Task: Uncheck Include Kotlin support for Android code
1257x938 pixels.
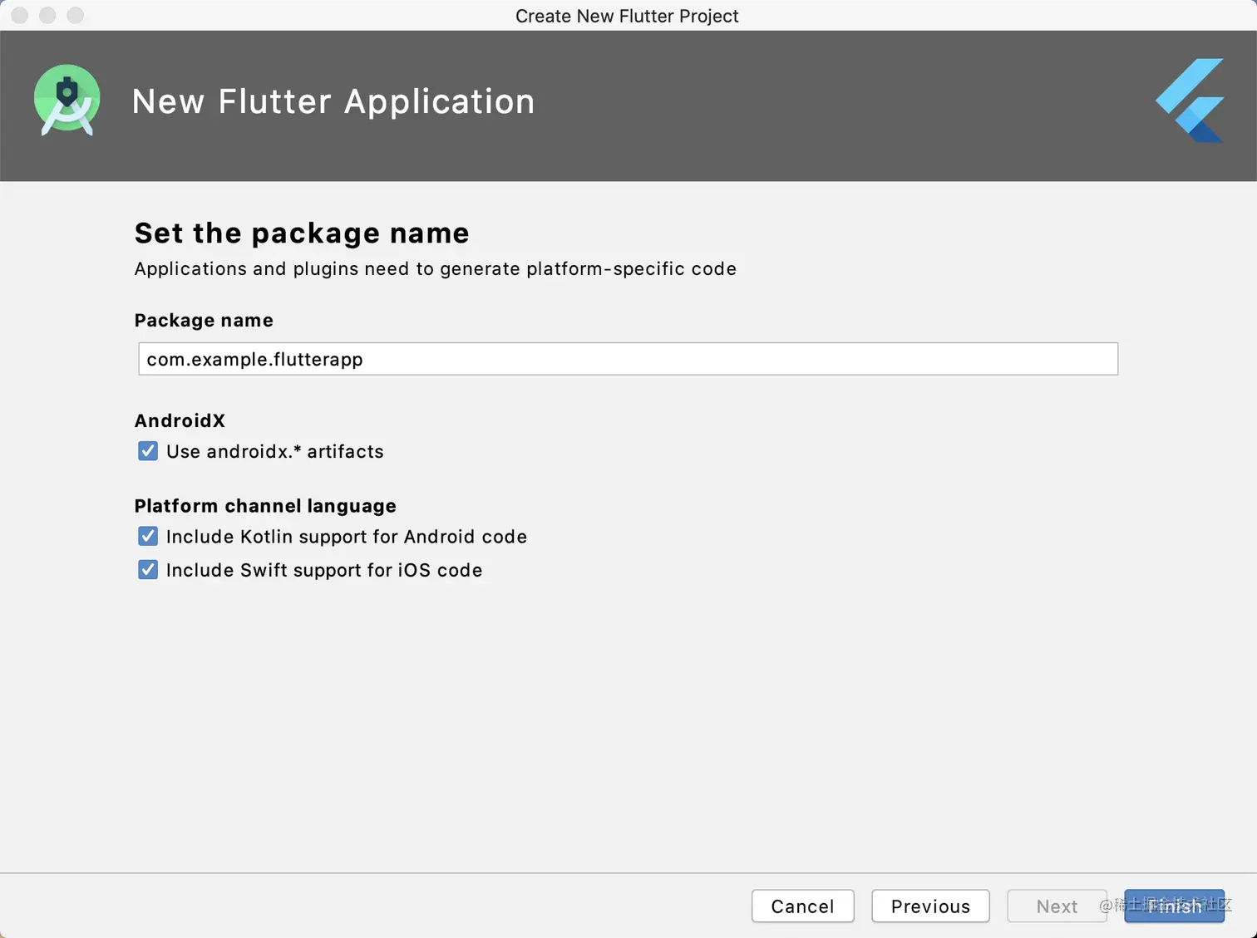Action: [x=148, y=537]
